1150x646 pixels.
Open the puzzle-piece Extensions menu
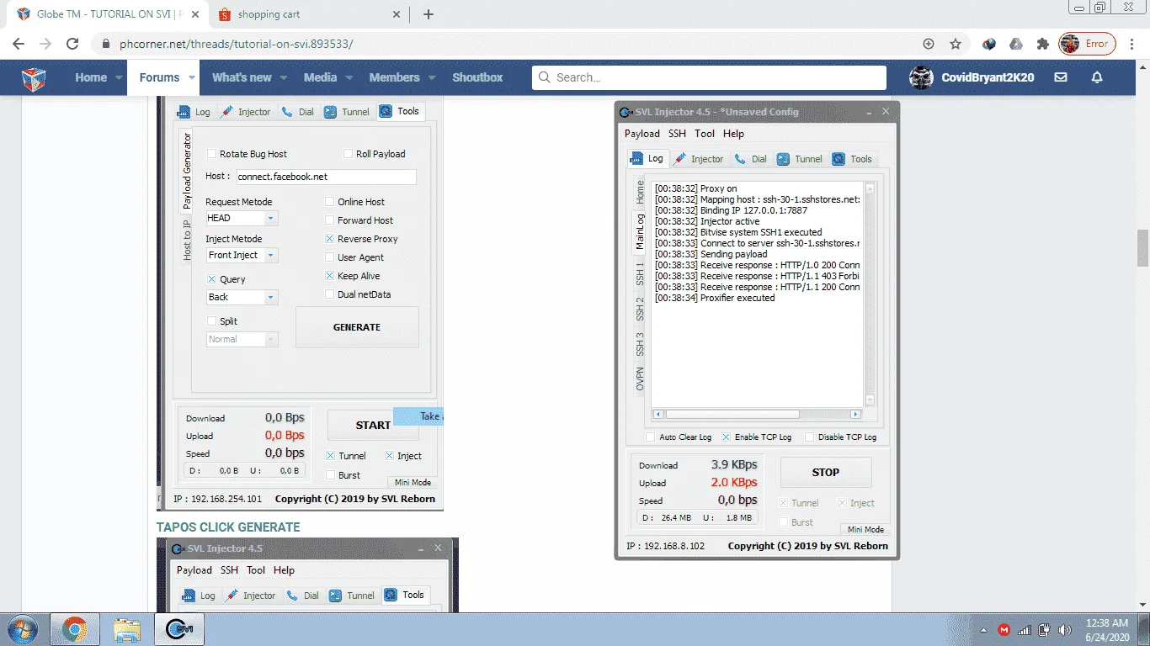coord(1043,44)
